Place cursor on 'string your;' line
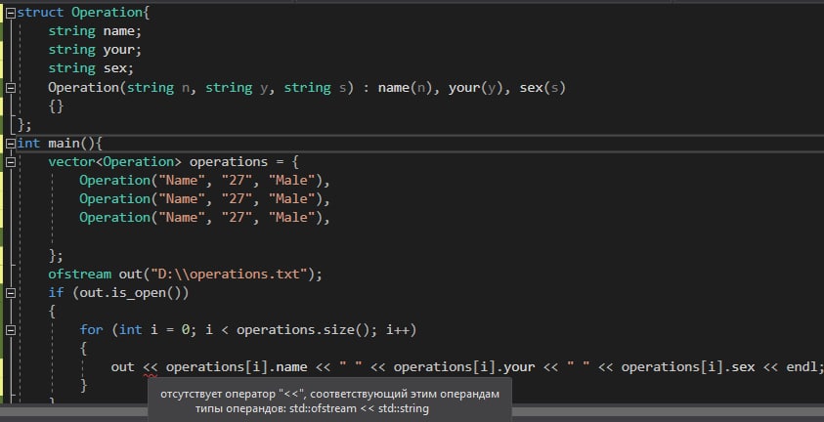This screenshot has width=824, height=422. (95, 50)
